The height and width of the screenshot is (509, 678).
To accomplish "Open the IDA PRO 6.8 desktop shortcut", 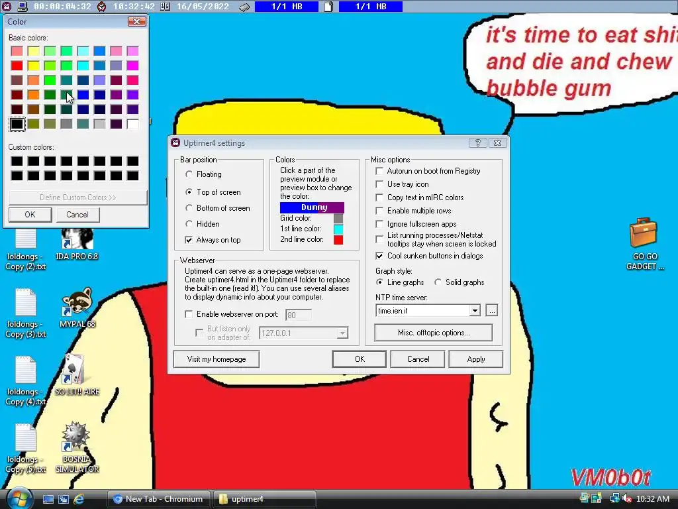I will pyautogui.click(x=77, y=245).
